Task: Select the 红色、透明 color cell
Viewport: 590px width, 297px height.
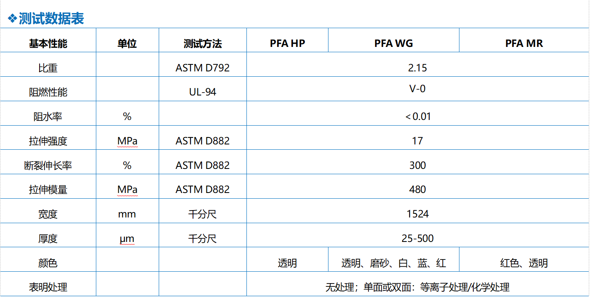Action: (524, 263)
